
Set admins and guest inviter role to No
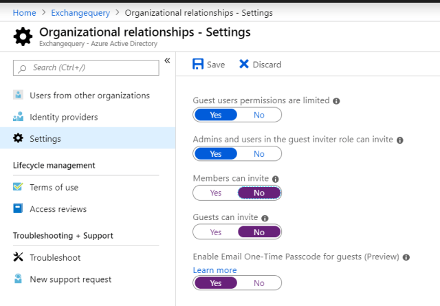(259, 154)
